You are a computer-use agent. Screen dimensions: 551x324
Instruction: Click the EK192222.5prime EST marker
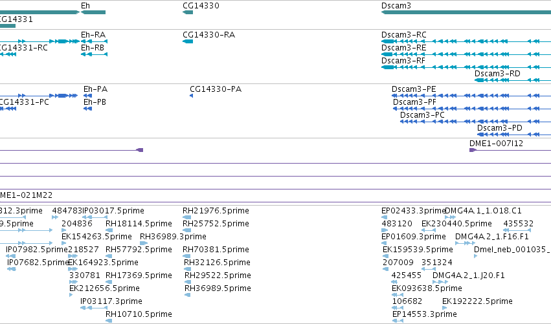click(444, 308)
